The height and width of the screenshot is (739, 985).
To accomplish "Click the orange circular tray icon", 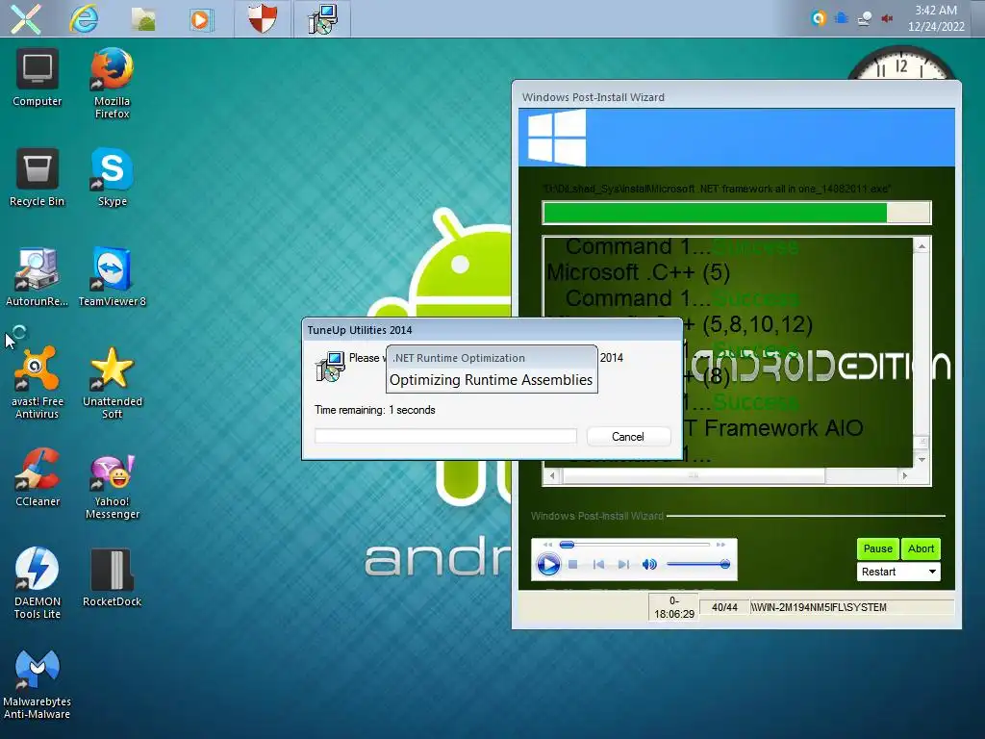I will pos(818,18).
